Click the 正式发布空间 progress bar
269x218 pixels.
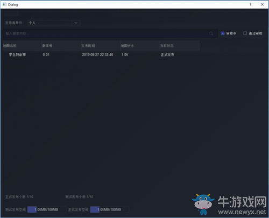[x=109, y=209]
